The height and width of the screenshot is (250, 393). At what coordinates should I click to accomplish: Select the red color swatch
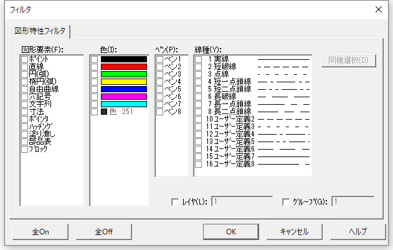coord(123,67)
